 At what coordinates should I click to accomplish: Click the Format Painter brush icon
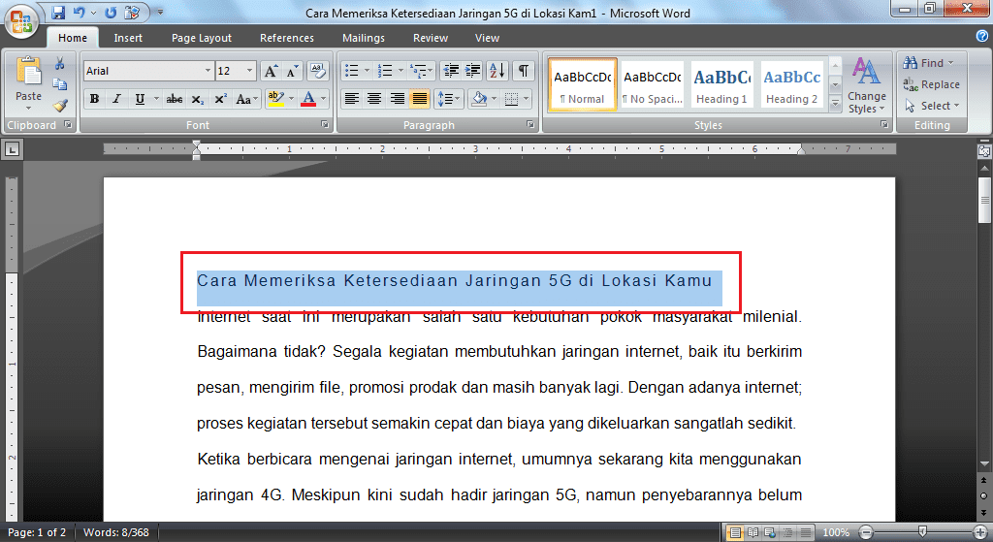tap(60, 106)
